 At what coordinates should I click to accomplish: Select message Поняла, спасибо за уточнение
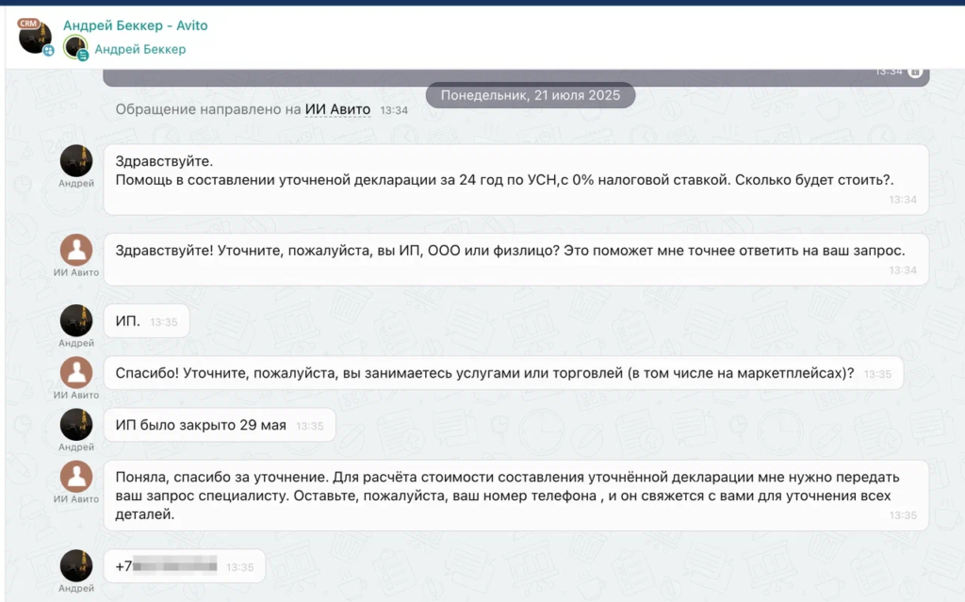click(x=515, y=496)
